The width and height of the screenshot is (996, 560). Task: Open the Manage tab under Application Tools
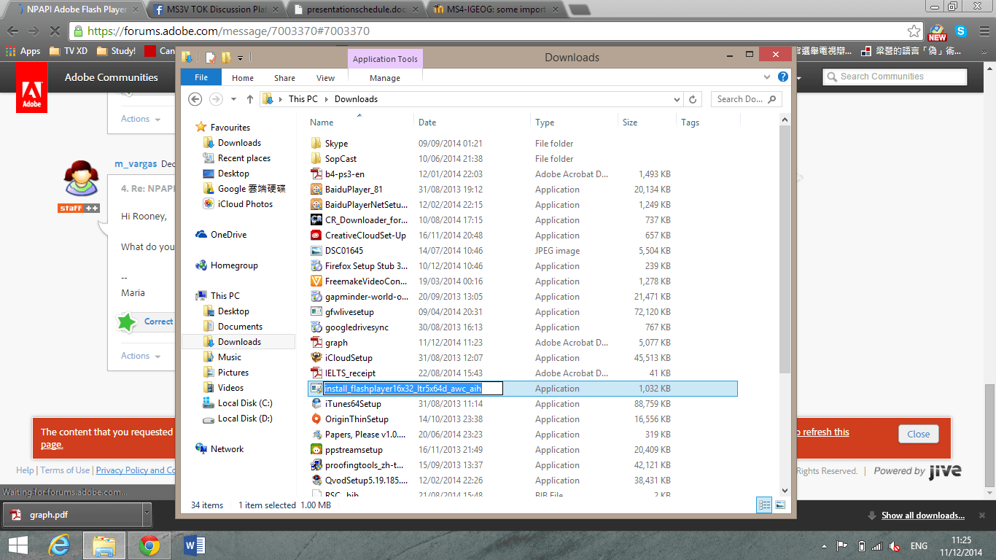pyautogui.click(x=385, y=77)
